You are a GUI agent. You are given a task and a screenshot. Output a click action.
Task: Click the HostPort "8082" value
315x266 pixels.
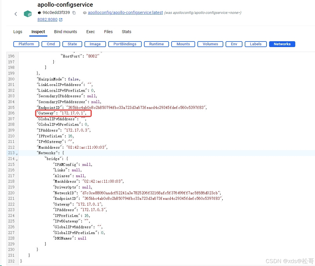coord(93,56)
